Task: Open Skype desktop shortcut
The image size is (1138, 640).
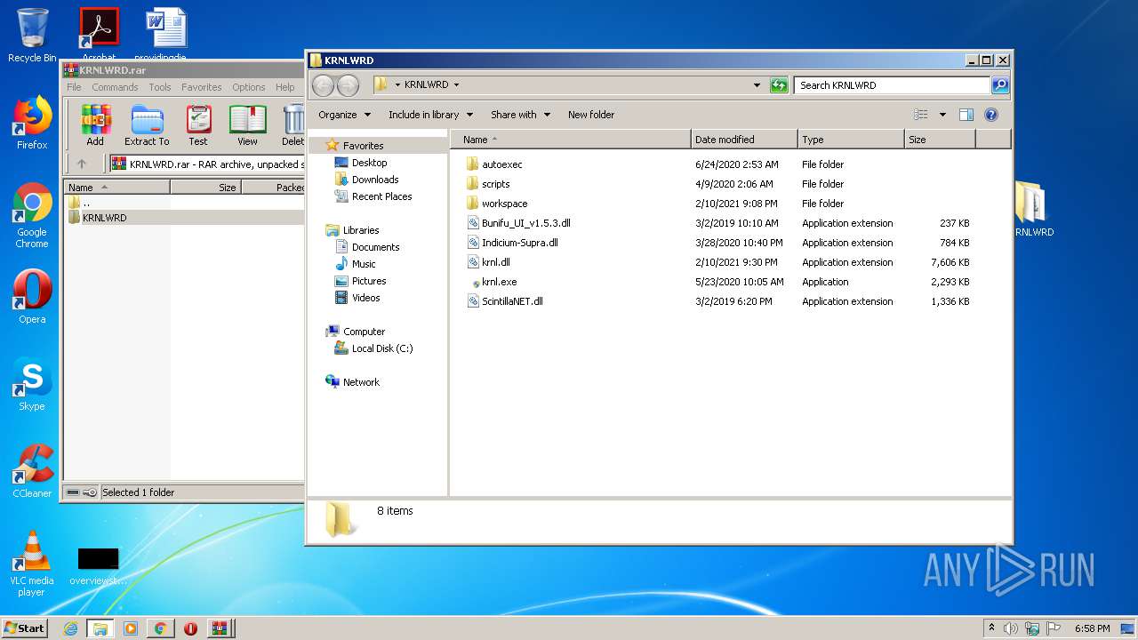Action: pos(32,384)
